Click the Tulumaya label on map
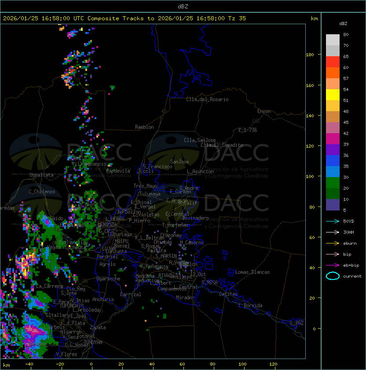 150,194
